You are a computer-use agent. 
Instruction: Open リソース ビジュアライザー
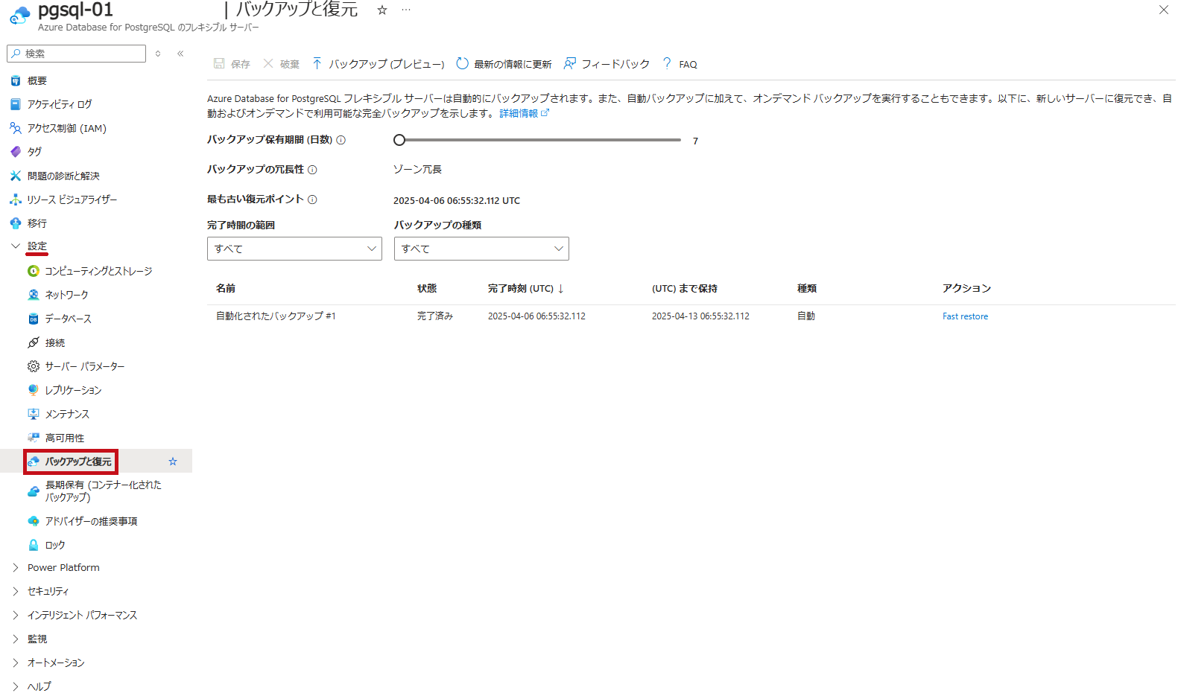click(x=72, y=199)
